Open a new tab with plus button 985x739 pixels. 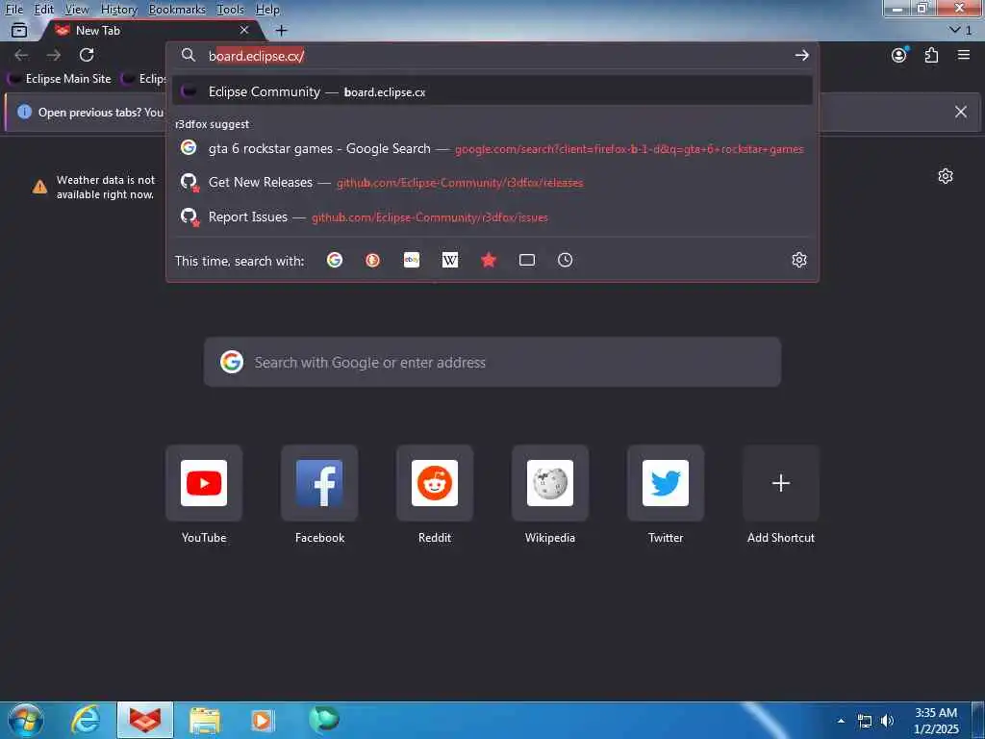[282, 30]
